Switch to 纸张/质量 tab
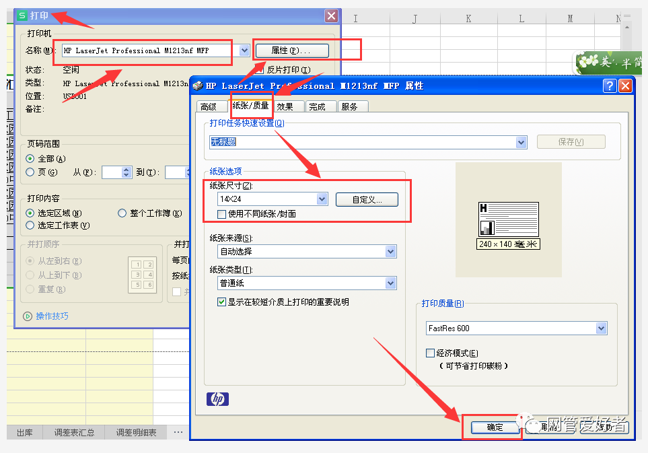Image resolution: width=648 pixels, height=453 pixels. (250, 106)
